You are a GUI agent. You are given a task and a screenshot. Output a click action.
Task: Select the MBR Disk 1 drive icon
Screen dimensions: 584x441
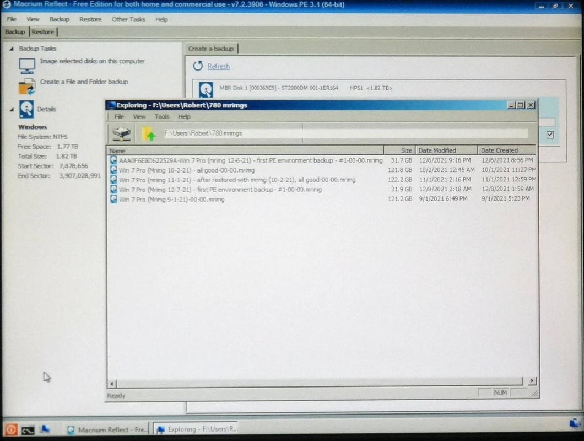pyautogui.click(x=206, y=89)
